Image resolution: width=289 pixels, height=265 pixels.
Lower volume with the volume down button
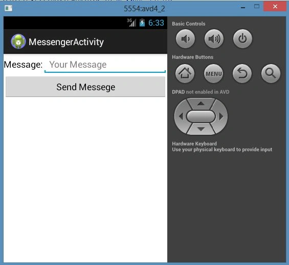185,39
